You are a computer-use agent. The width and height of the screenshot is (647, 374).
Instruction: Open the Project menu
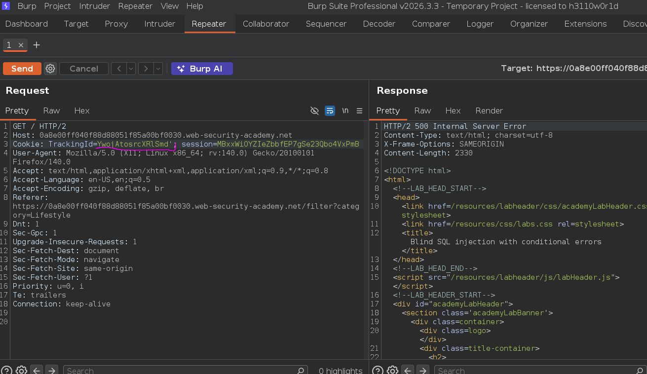click(x=57, y=6)
